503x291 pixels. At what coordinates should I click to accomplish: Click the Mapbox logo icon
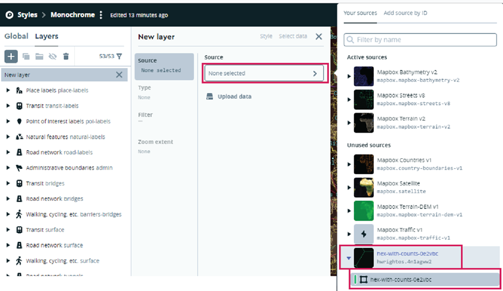pyautogui.click(x=9, y=15)
